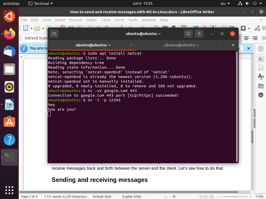The image size is (266, 199).
Task: Select single-page view in status bar
Action: point(201,197)
